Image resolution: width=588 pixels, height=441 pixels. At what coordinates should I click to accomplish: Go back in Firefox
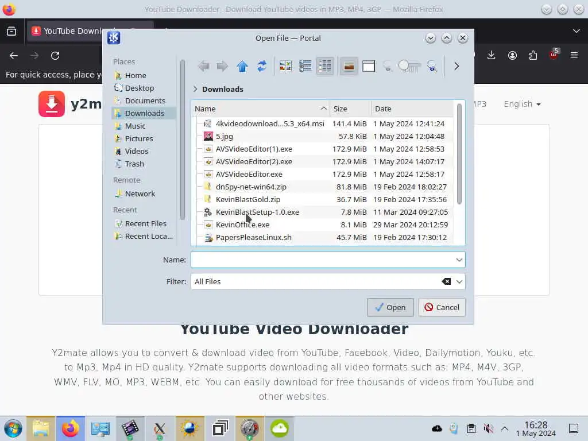14,56
